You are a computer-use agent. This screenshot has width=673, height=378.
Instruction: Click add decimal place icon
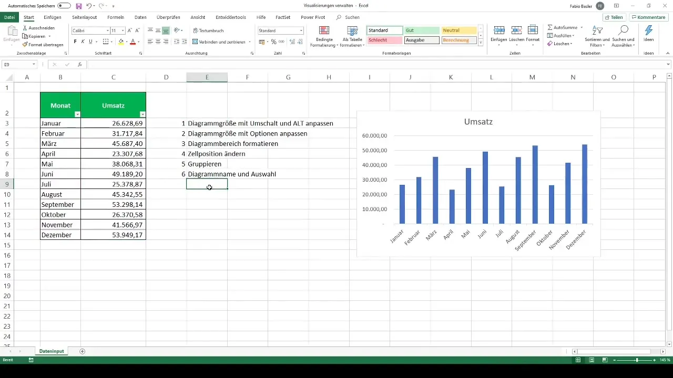(x=292, y=41)
